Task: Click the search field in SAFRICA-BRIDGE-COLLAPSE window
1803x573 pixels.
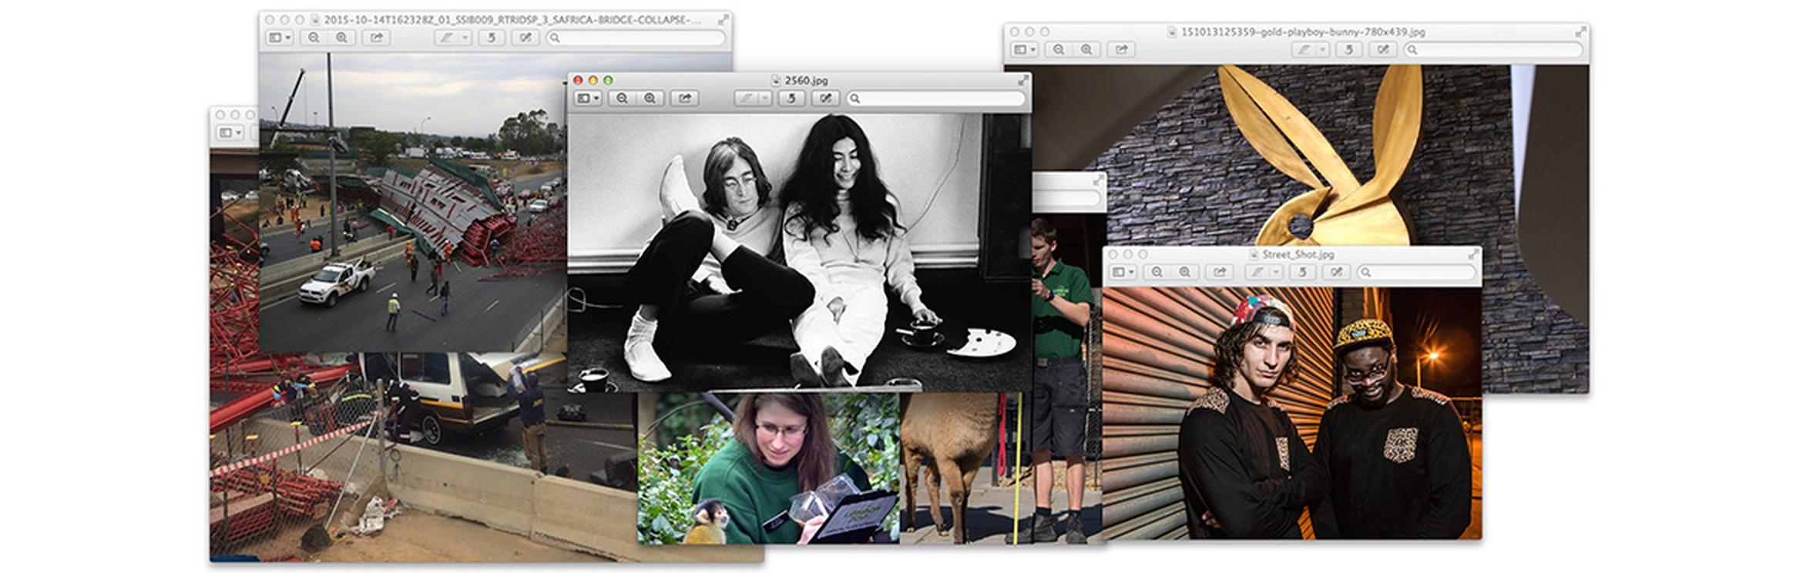Action: point(636,38)
